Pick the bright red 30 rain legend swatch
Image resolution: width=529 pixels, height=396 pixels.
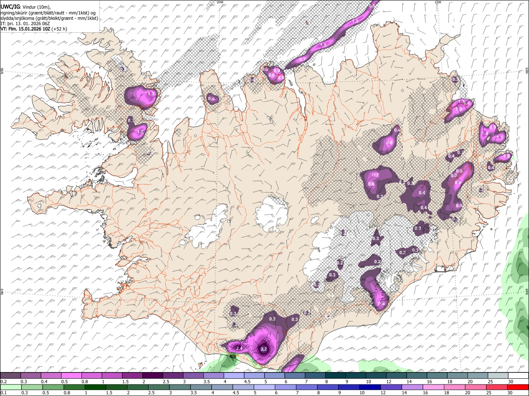pos(518,387)
